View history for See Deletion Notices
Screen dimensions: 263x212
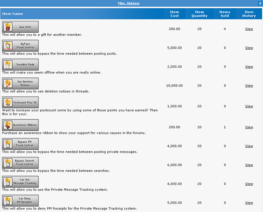[x=249, y=86]
